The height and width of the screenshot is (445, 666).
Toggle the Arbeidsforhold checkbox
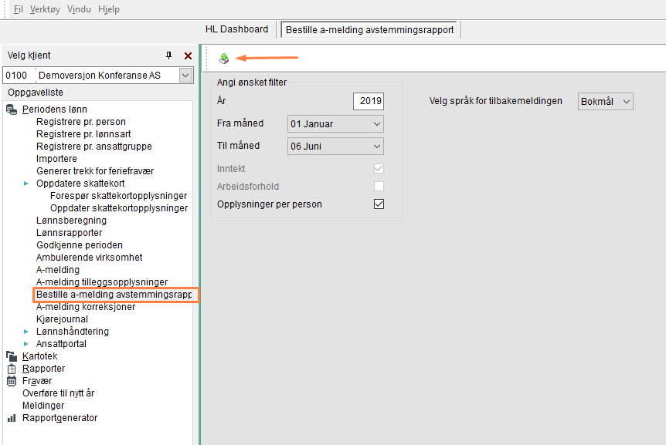(379, 186)
